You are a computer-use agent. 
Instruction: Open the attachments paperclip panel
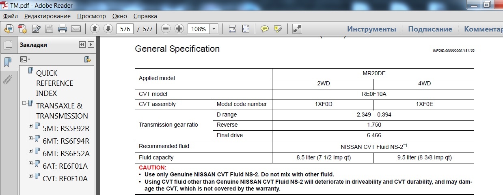click(7, 79)
